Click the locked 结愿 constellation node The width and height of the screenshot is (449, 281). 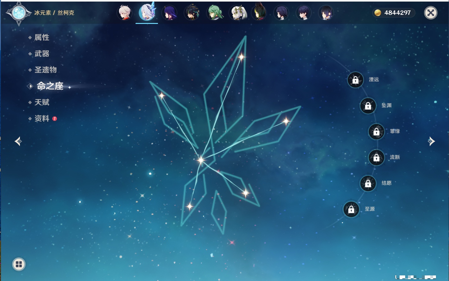[x=368, y=184]
